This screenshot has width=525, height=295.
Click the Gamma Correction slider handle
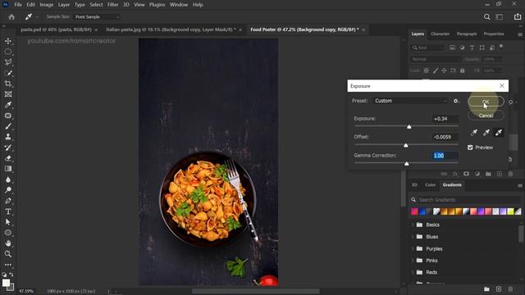[407, 164]
